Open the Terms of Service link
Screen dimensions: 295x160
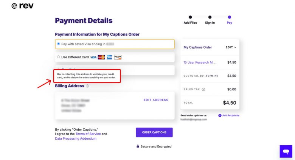88,134
